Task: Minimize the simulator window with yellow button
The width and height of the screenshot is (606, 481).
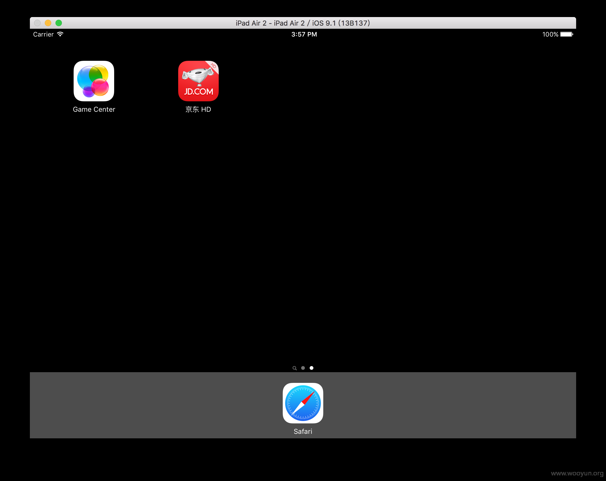Action: coord(48,23)
